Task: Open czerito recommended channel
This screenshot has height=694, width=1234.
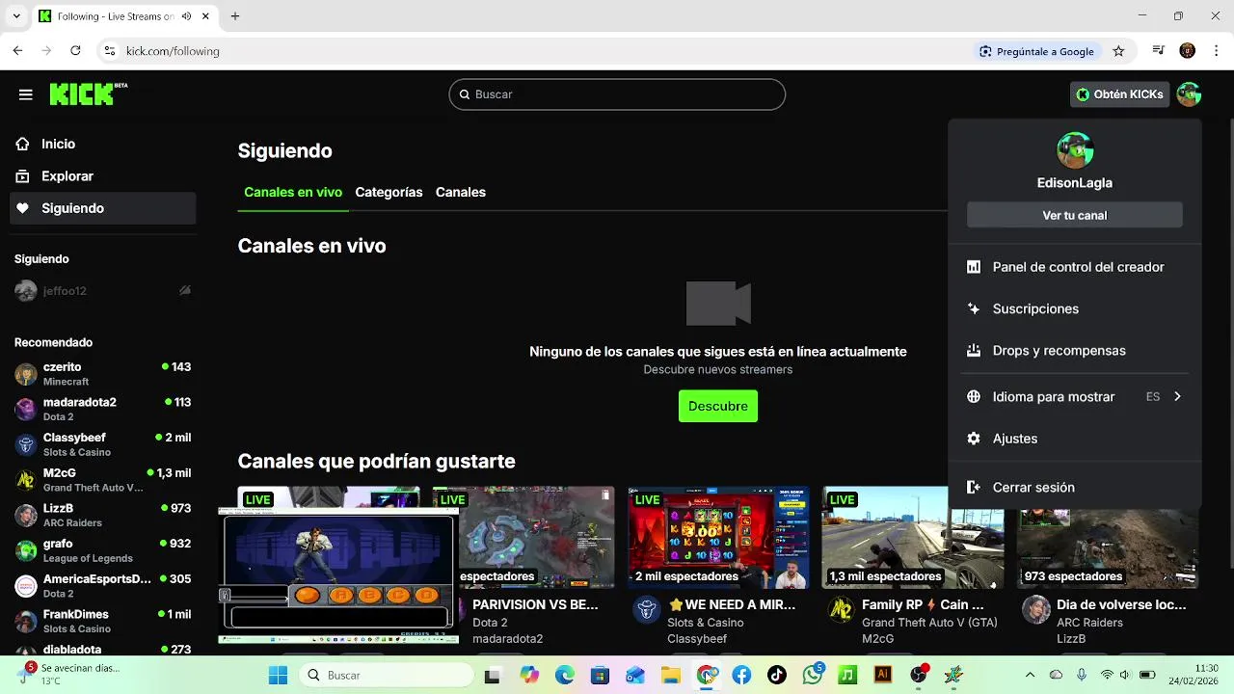Action: 103,374
